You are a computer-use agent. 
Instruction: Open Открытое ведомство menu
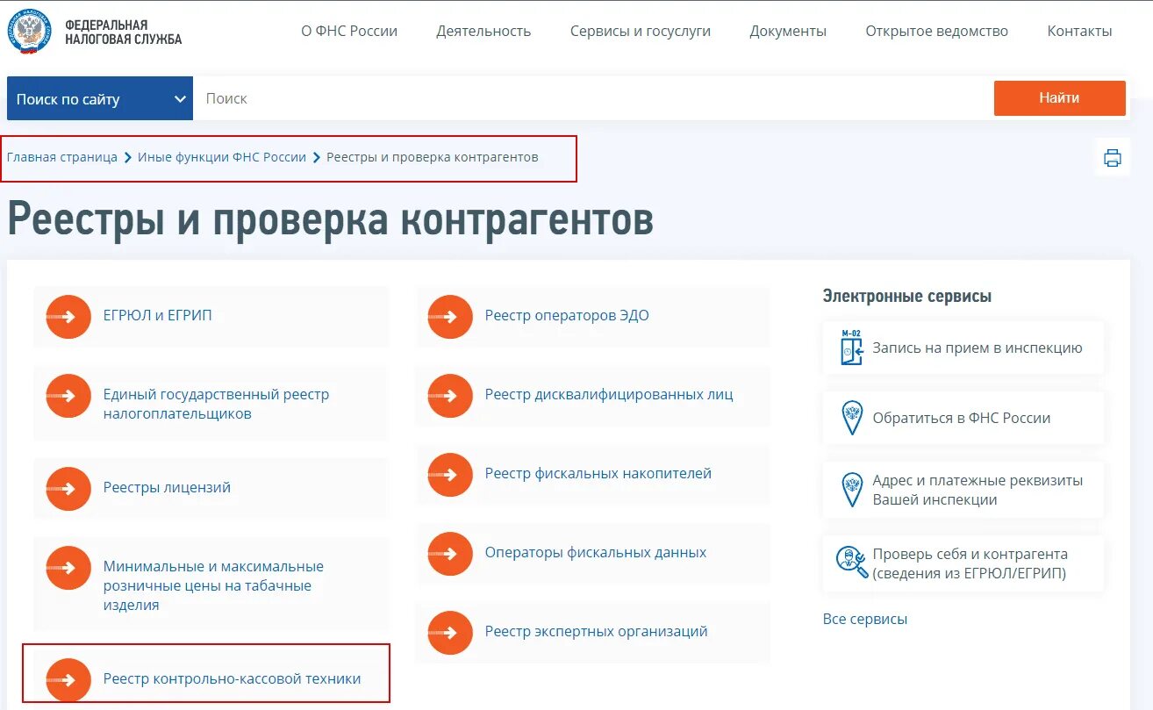[937, 31]
